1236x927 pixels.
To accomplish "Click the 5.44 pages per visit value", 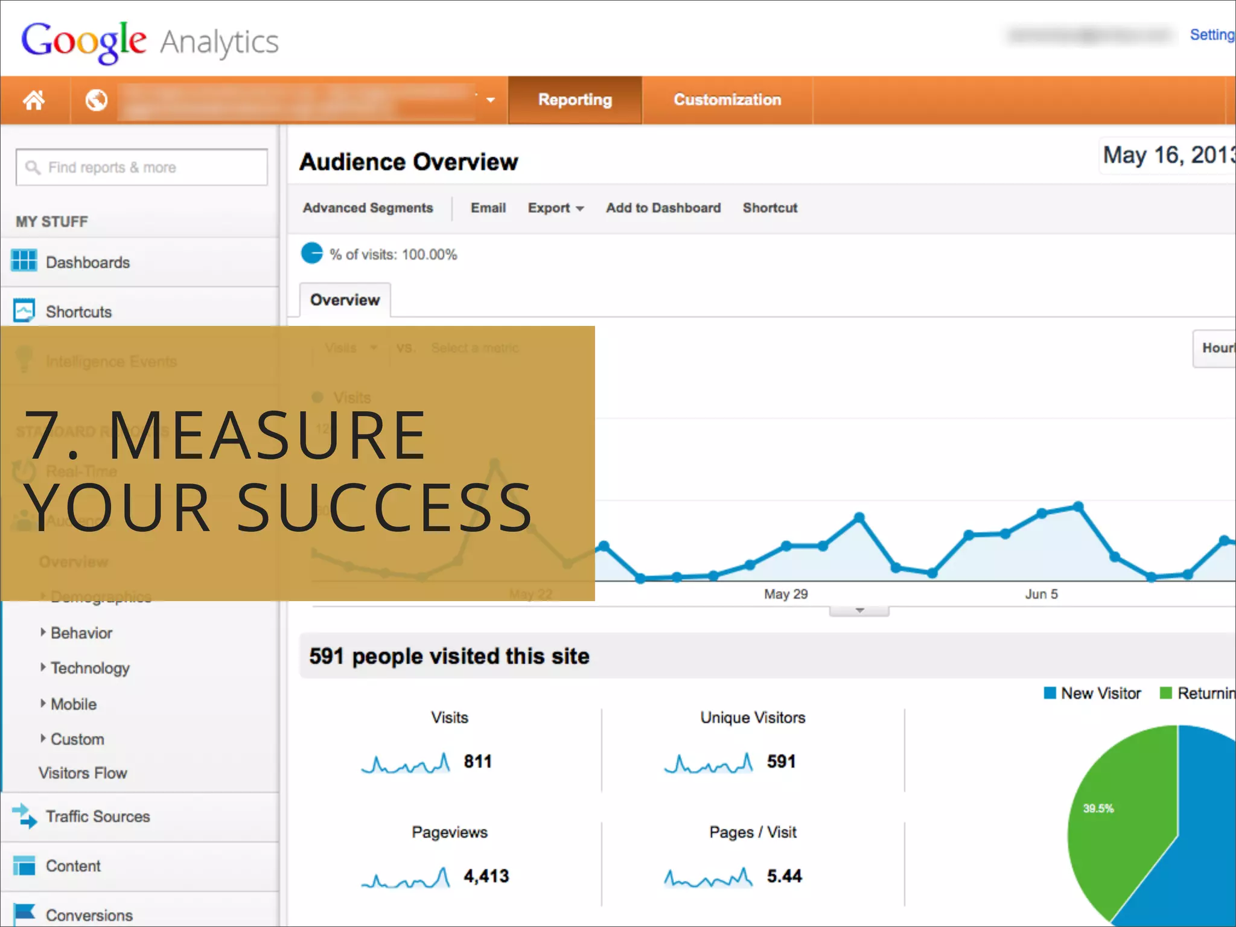I will (784, 876).
